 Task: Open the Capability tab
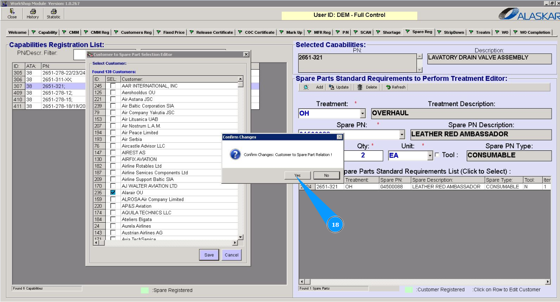point(45,33)
